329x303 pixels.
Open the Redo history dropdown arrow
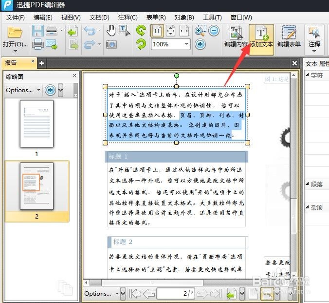coord(99,44)
